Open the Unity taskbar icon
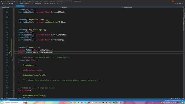185x104 pixels. coord(117,103)
